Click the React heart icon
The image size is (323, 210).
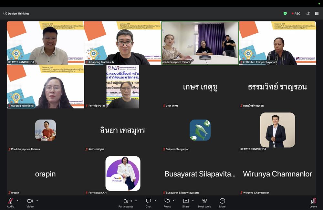[167, 201]
